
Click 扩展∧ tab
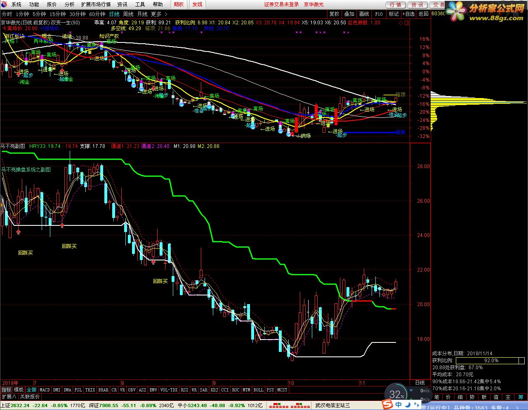click(9, 397)
